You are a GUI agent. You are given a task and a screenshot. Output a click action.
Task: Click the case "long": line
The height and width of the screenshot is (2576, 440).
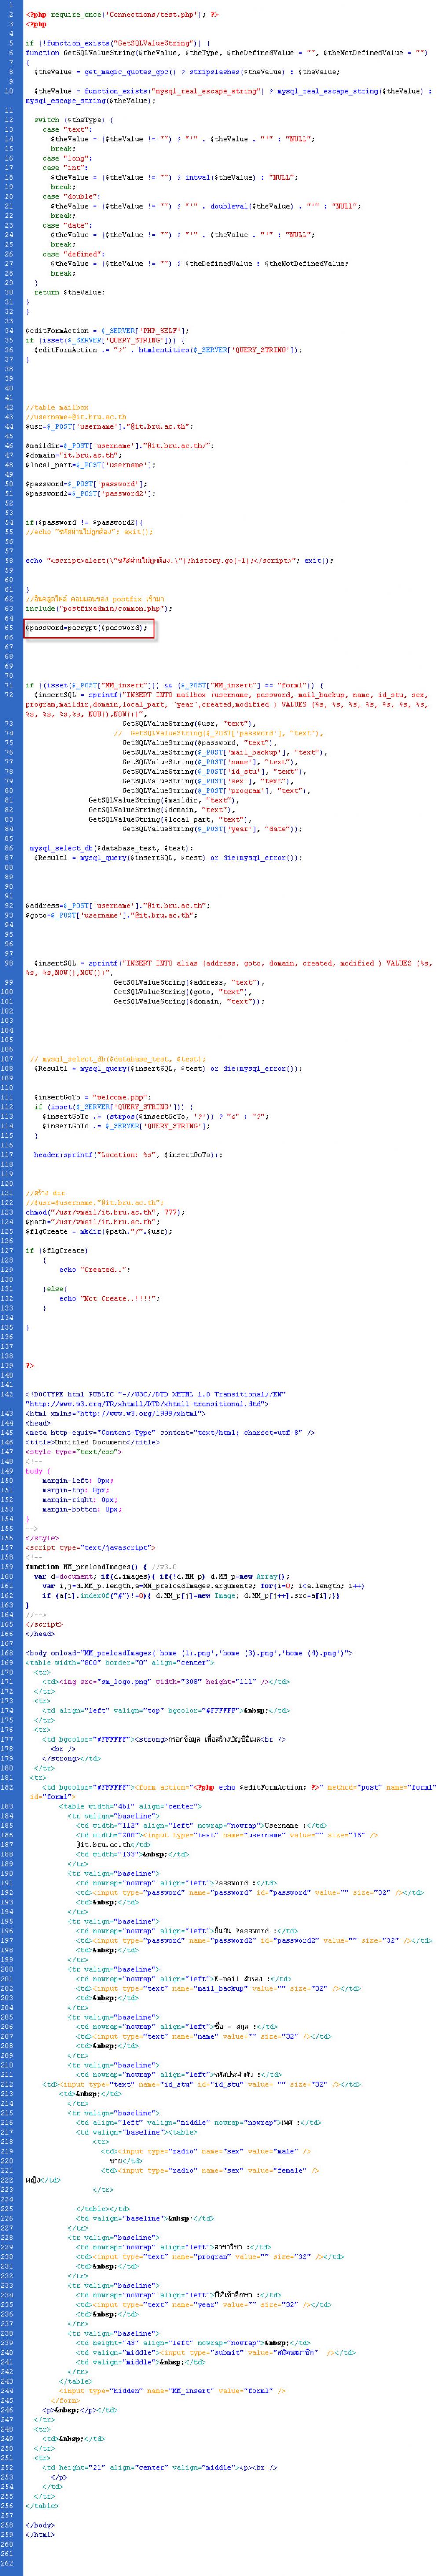(65, 157)
